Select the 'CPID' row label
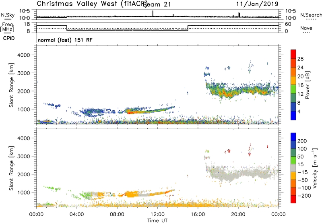 point(9,38)
